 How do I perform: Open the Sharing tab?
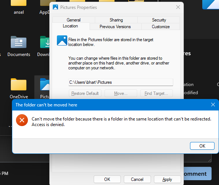(x=116, y=20)
